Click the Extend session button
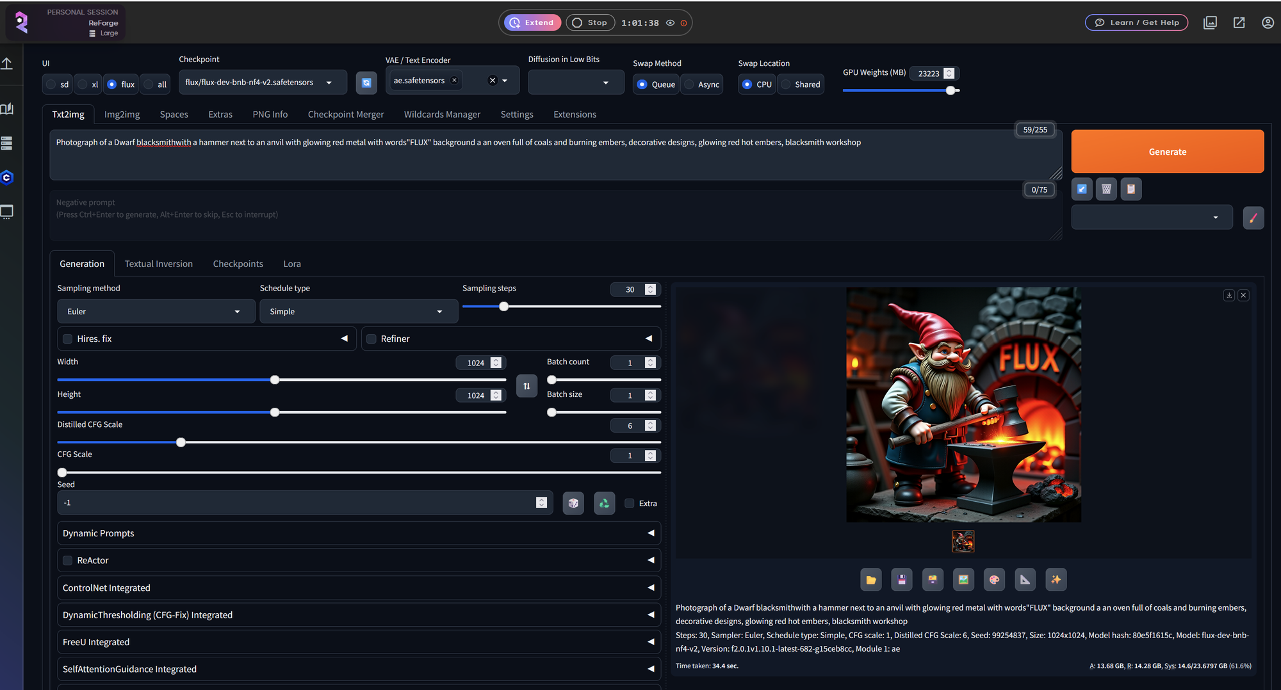 coord(532,22)
